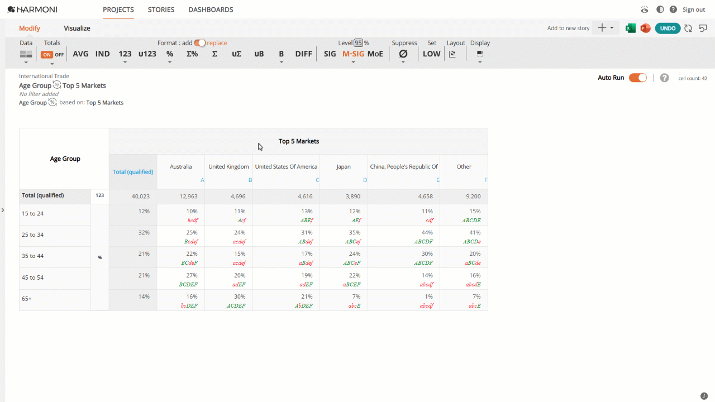This screenshot has height=402, width=715.
Task: Expand the Suppress dropdown arrow
Action: pyautogui.click(x=403, y=62)
